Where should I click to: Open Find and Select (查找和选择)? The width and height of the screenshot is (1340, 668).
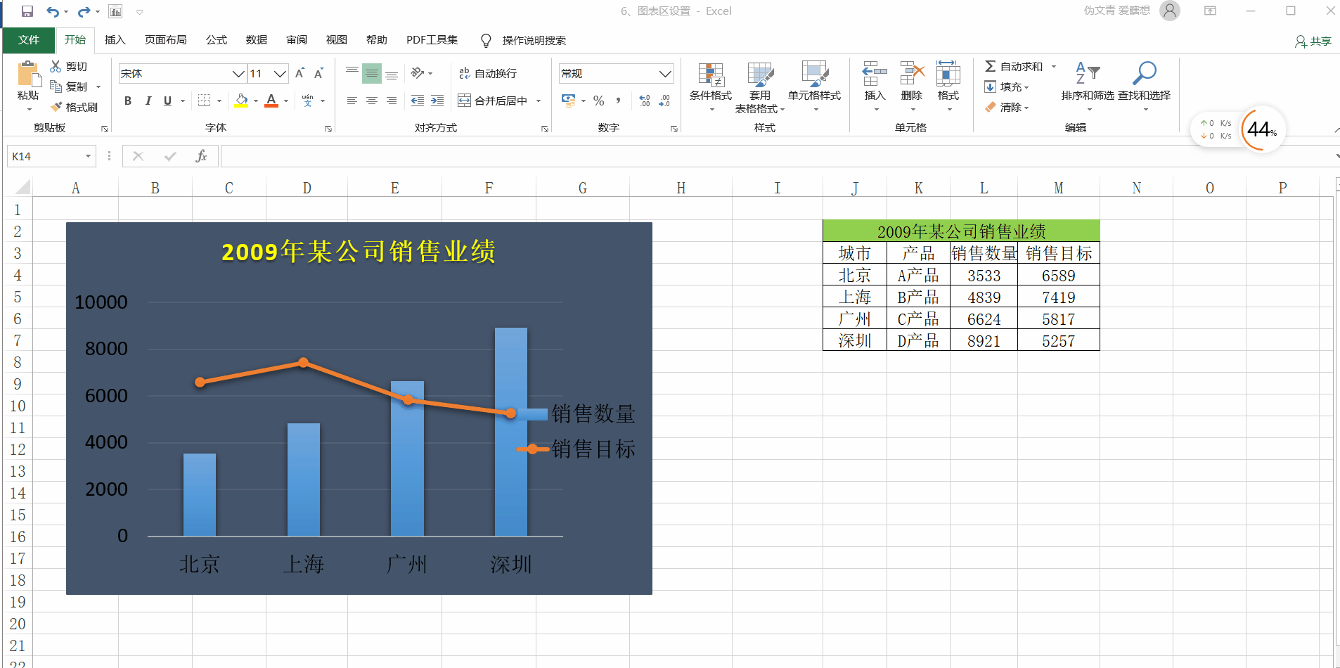pos(1145,88)
